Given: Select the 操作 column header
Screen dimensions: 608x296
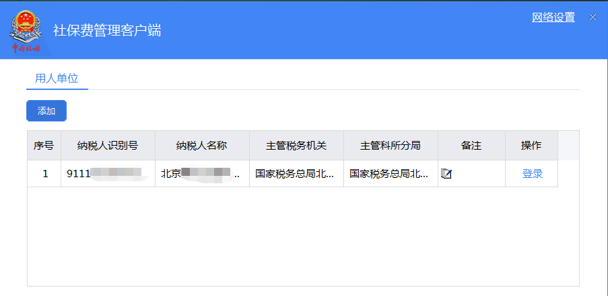Looking at the screenshot, I should point(532,145).
